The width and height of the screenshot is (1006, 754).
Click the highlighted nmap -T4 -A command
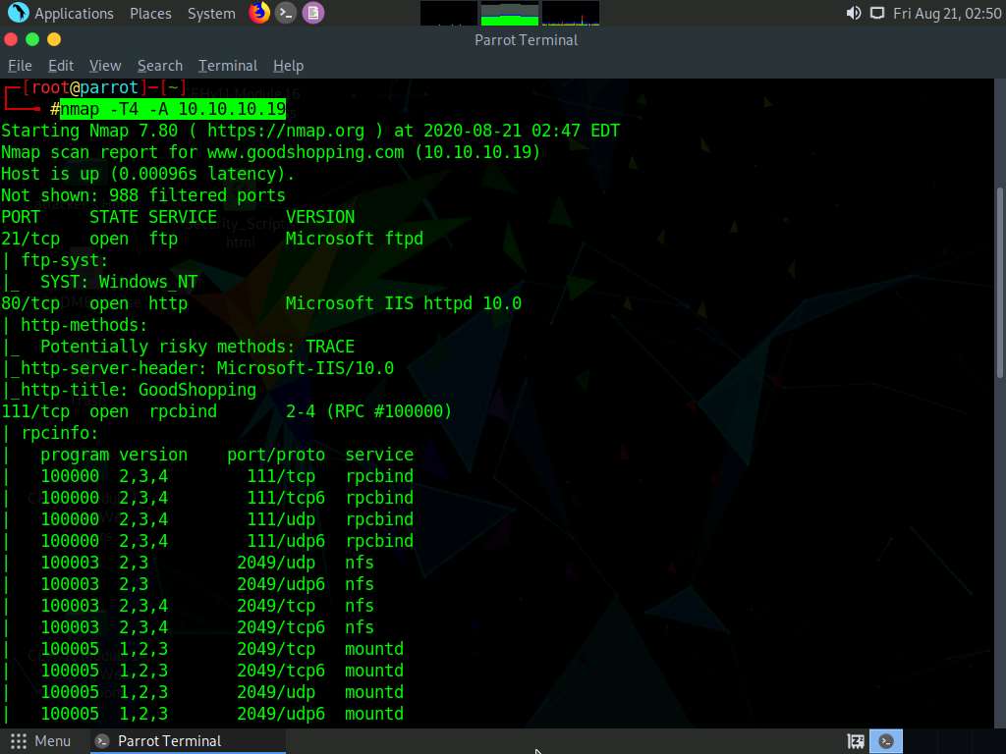tap(173, 109)
